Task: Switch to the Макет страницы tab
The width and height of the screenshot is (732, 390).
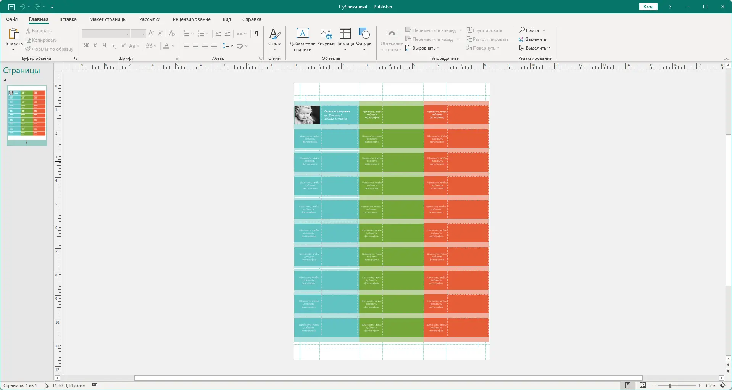Action: click(108, 19)
